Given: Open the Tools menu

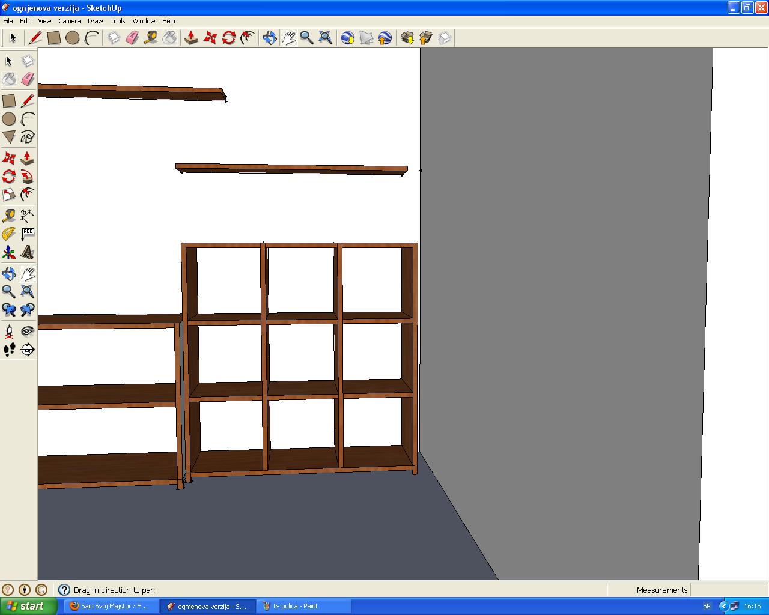Looking at the screenshot, I should [x=118, y=21].
